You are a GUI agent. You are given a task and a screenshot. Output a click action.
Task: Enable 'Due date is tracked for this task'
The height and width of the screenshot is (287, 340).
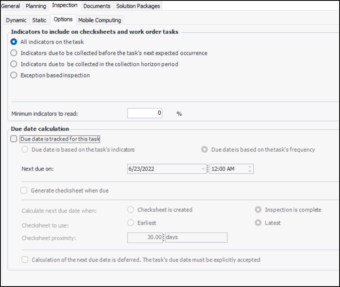pos(14,139)
